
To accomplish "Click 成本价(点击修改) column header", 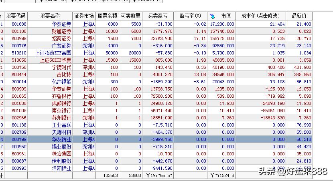I will click(260, 16).
